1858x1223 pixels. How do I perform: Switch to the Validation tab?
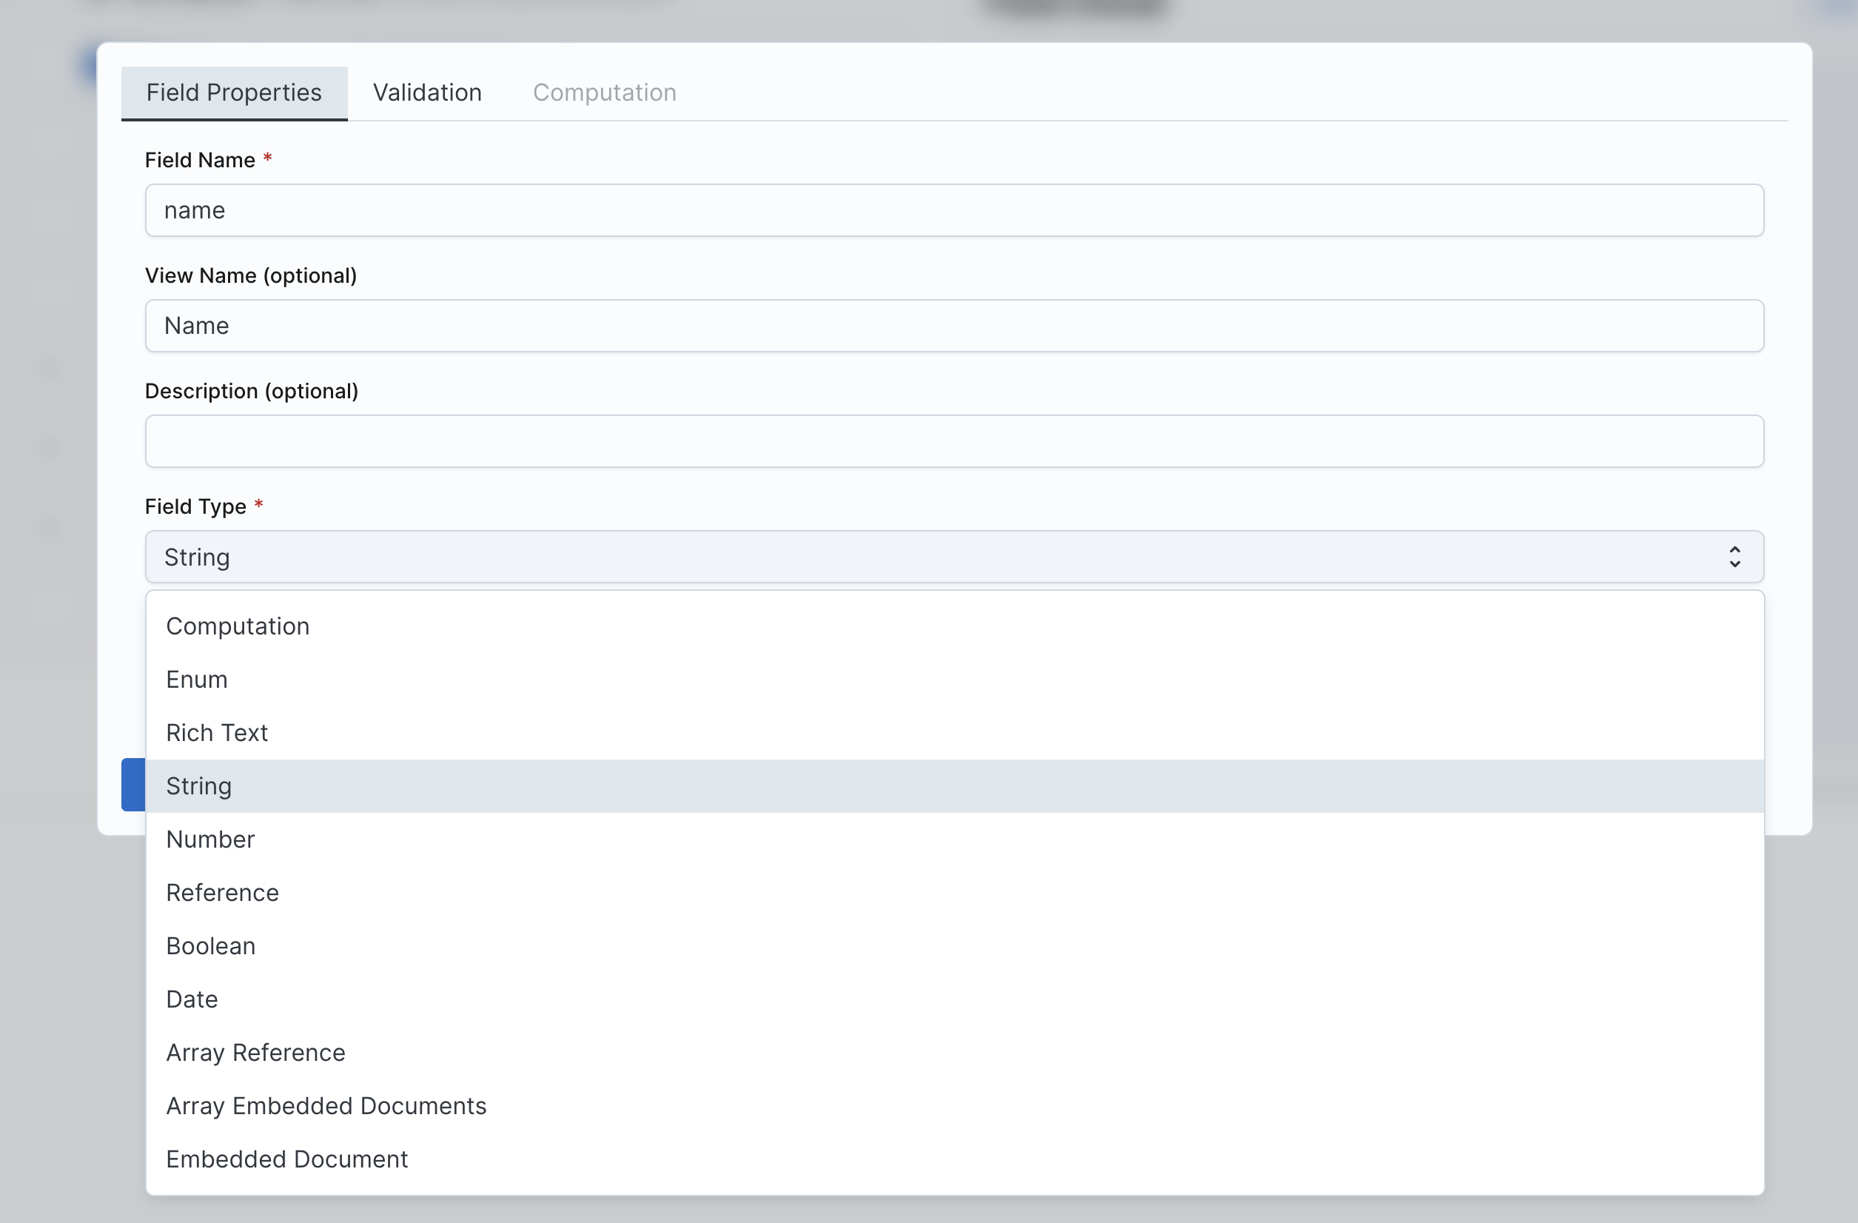click(x=426, y=92)
